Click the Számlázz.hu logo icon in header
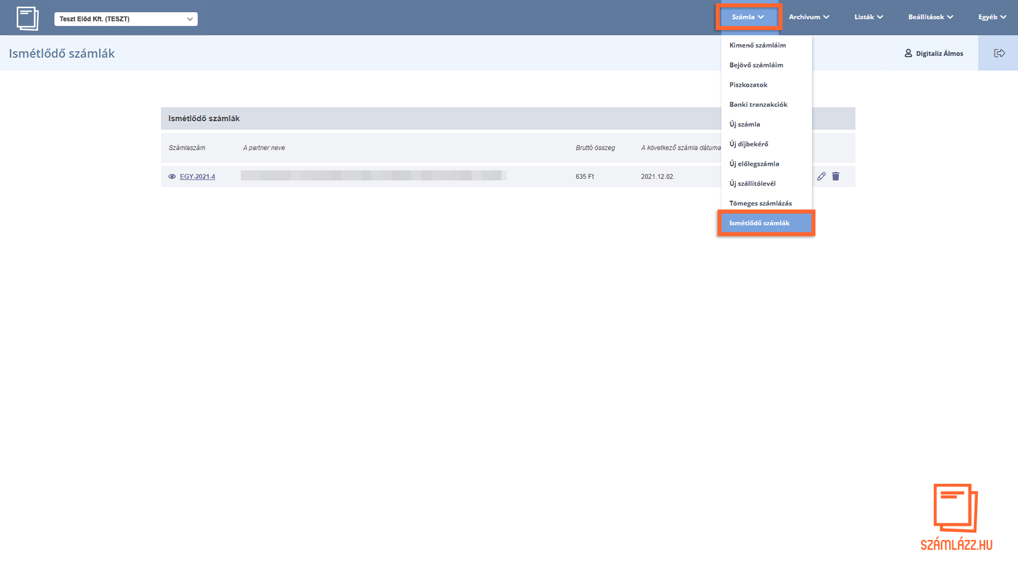 (x=27, y=18)
